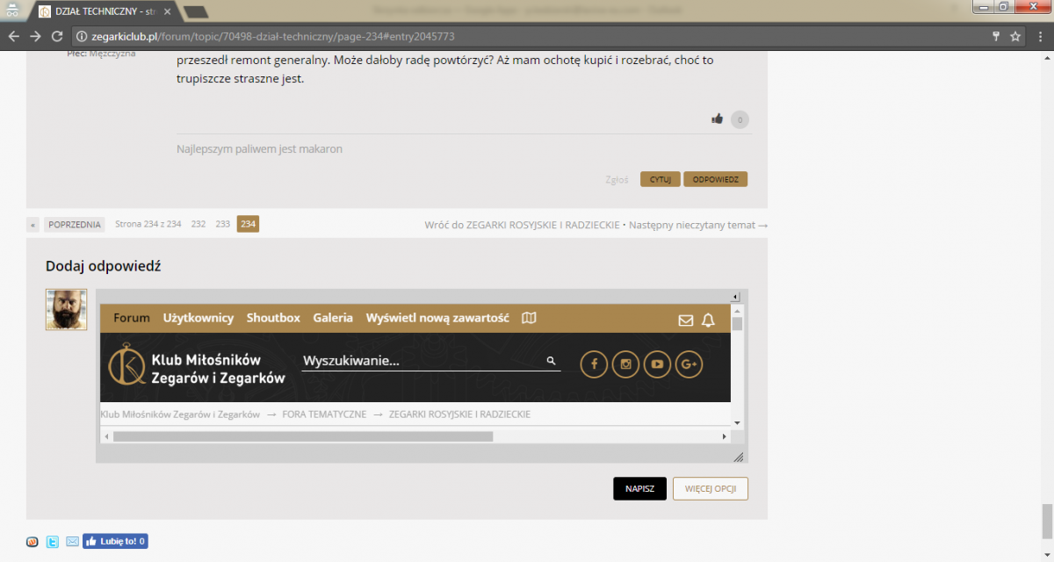Click editor scroll right arrow

[x=725, y=436]
